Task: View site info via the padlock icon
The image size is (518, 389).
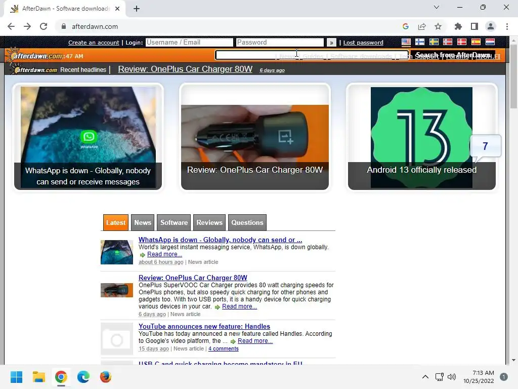Action: pos(64,26)
